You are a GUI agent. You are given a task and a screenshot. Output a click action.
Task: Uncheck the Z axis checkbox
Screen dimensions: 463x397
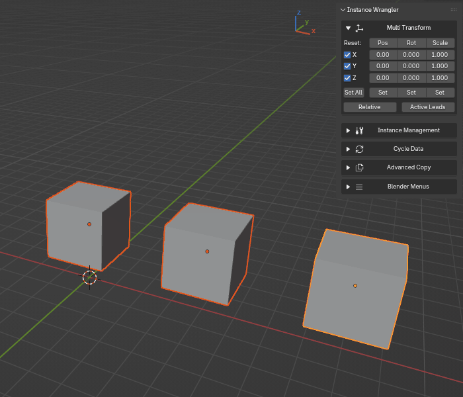(347, 78)
